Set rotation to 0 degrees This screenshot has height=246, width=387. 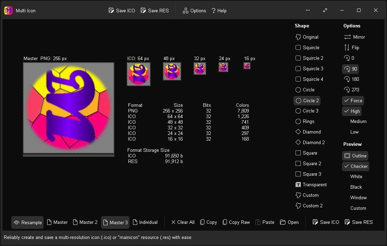coord(349,58)
